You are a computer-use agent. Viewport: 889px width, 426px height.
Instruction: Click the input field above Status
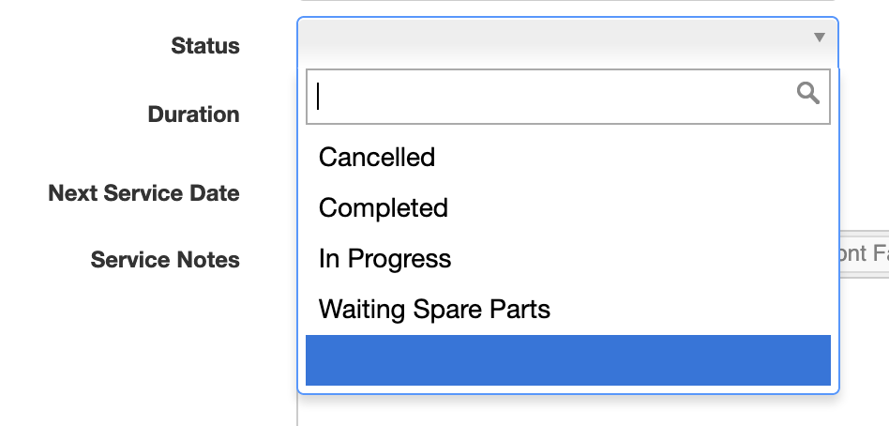pyautogui.click(x=567, y=1)
